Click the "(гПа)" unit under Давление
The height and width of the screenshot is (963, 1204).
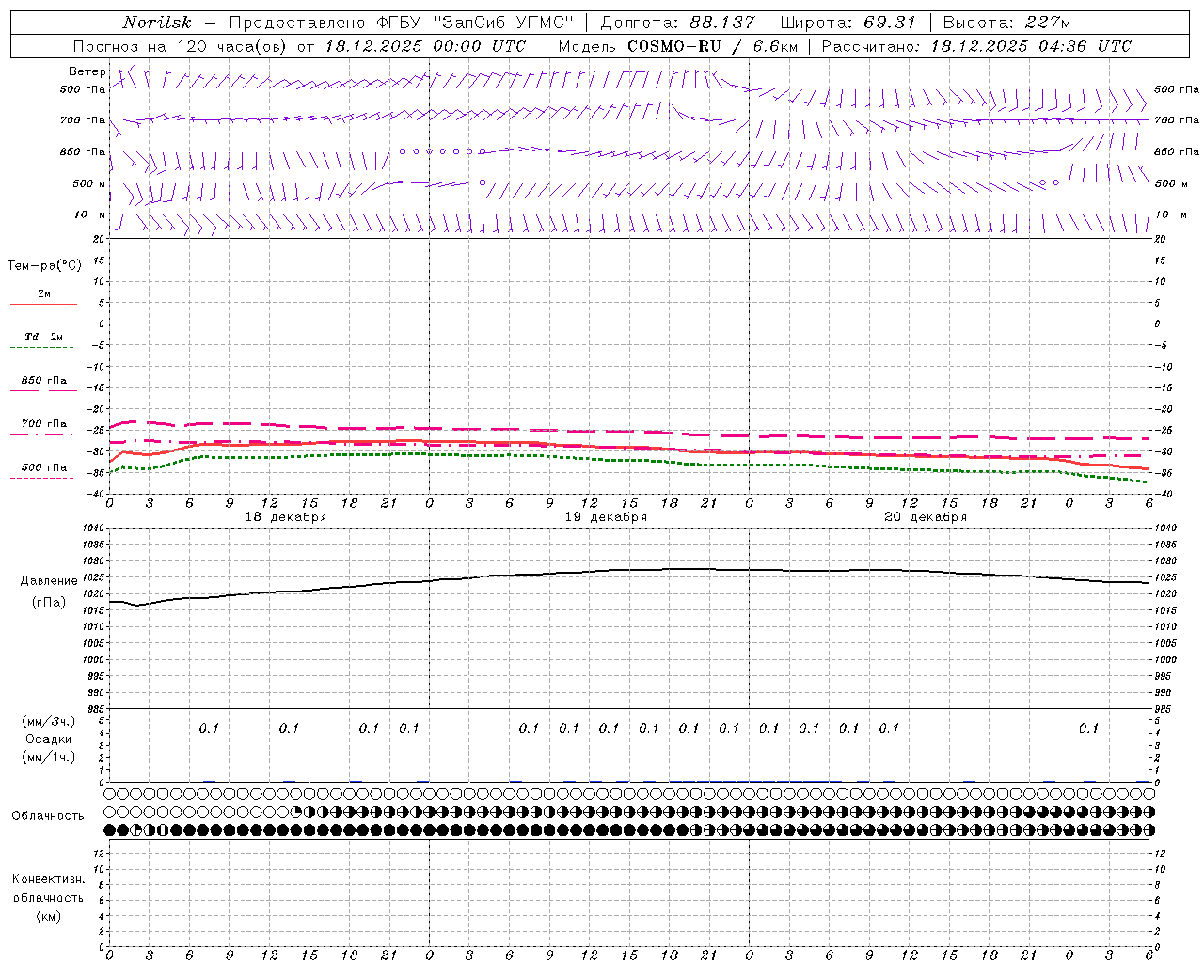coord(49,603)
